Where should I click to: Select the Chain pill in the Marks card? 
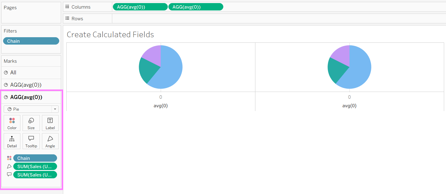tap(35, 158)
